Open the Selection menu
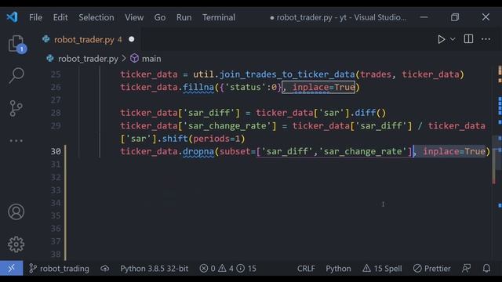Screen dimensions: 502x282 pos(96,17)
